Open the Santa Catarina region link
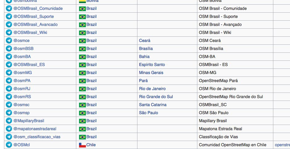 (153, 105)
